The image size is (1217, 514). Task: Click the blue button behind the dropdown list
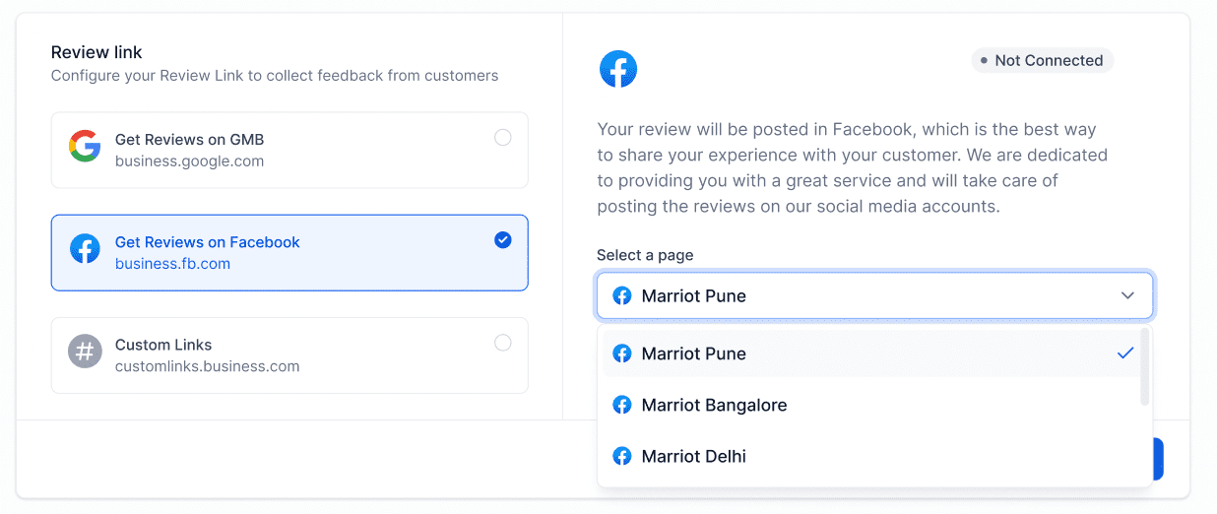1158,459
